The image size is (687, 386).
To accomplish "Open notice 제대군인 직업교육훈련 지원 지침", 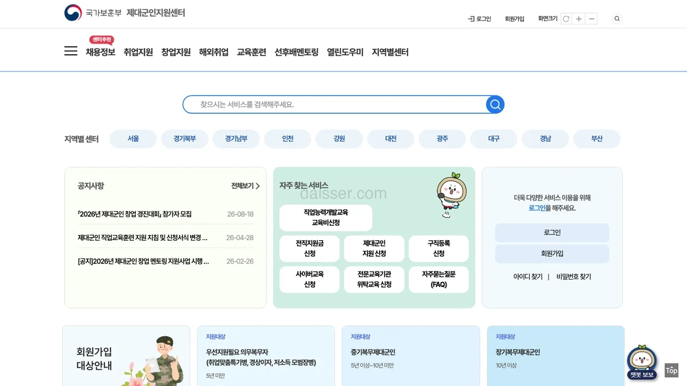I will click(x=143, y=238).
